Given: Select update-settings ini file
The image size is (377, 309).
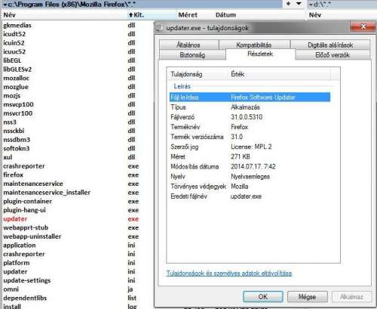Looking at the screenshot, I should click(27, 280).
